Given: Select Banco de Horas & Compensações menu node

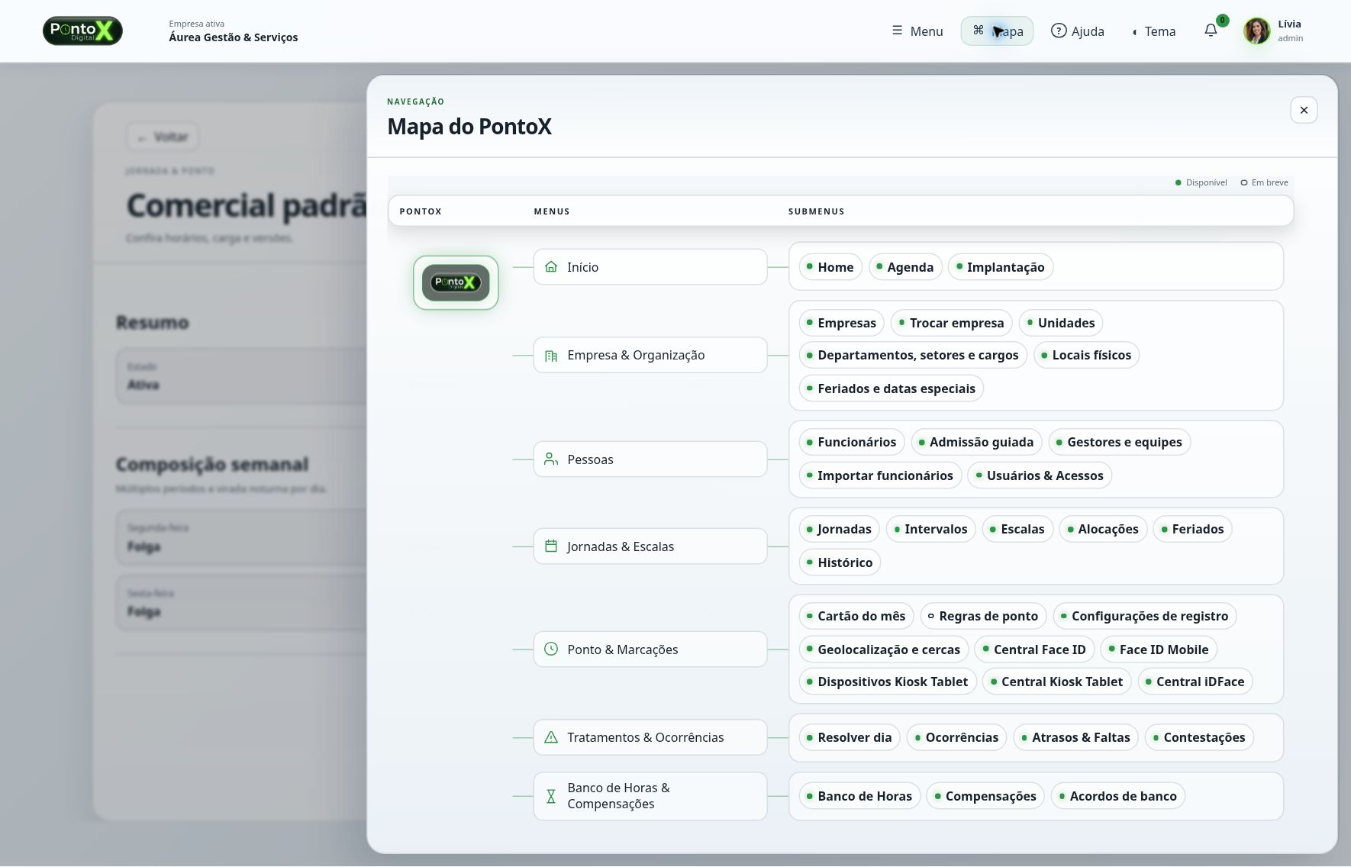Looking at the screenshot, I should (650, 796).
